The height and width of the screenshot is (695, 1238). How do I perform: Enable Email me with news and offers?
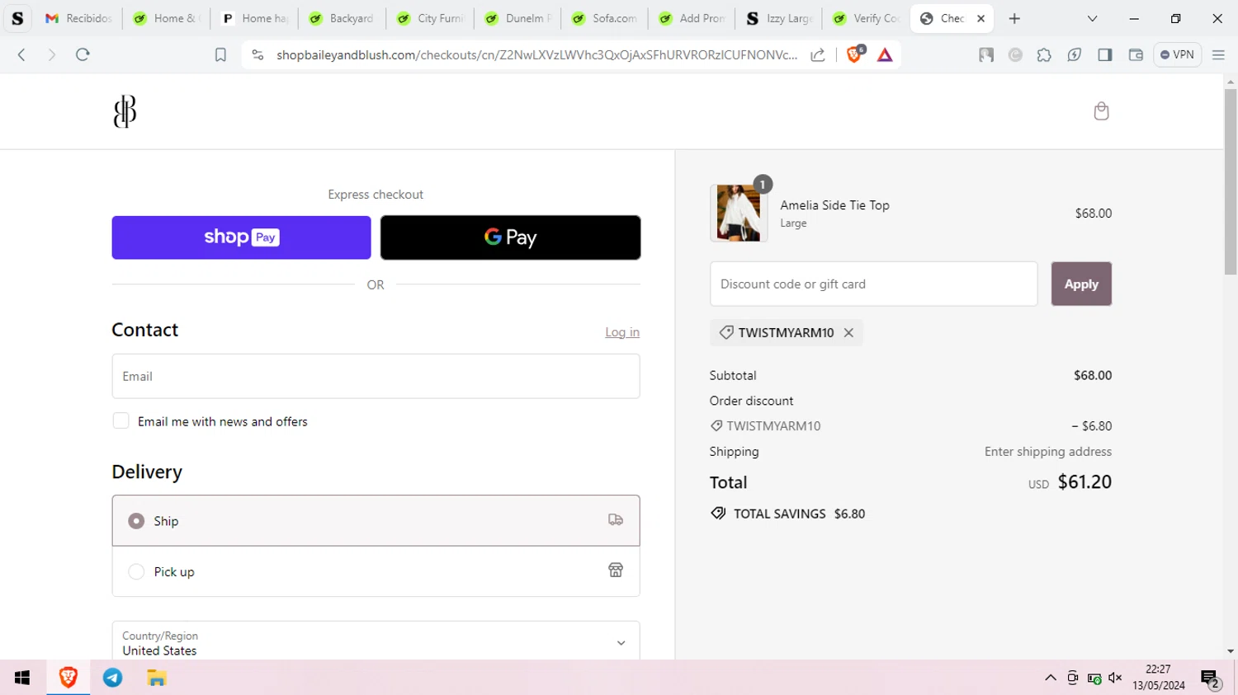(x=120, y=420)
